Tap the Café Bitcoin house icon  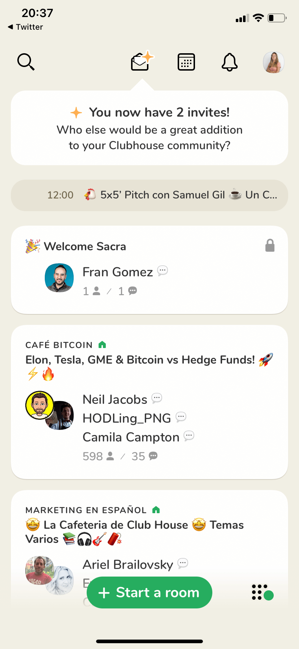(102, 345)
